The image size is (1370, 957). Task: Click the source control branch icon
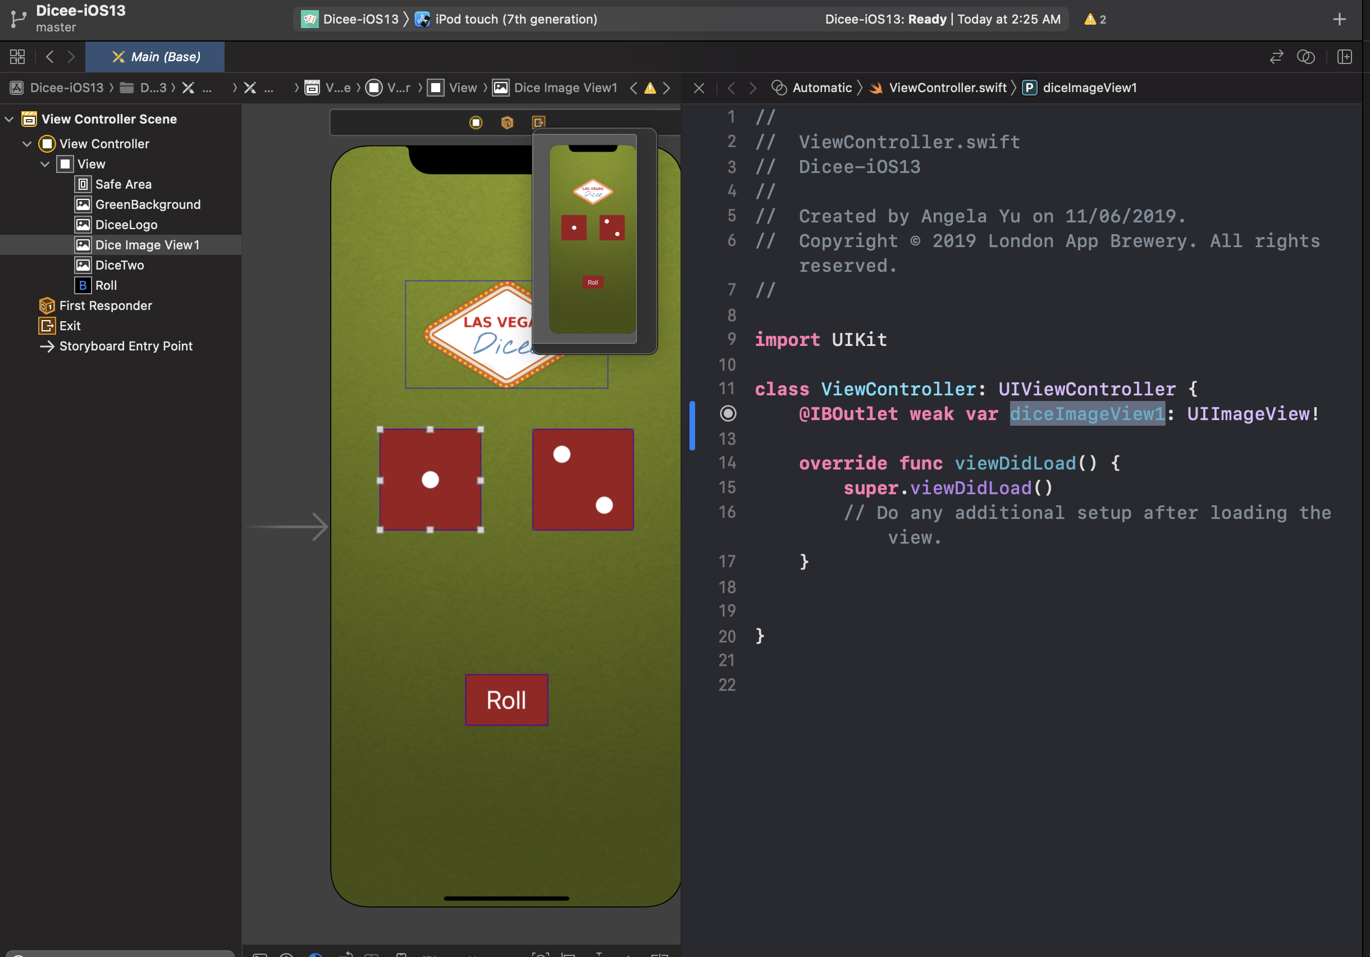click(19, 19)
